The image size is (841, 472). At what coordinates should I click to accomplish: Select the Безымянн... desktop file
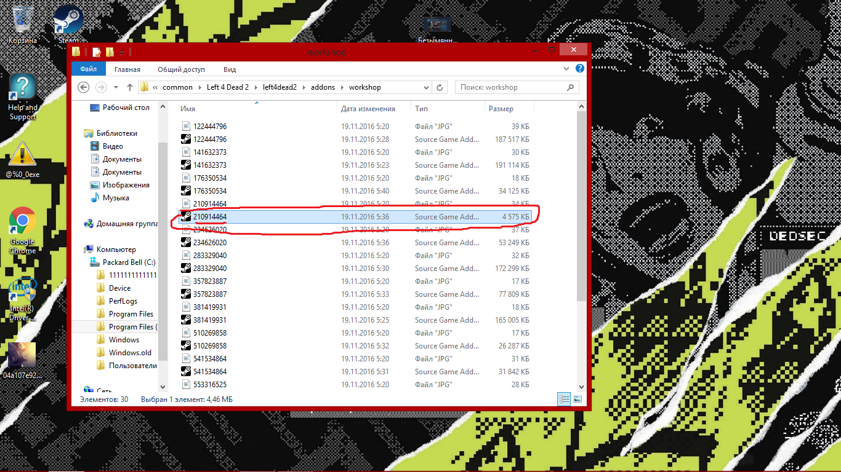point(437,30)
